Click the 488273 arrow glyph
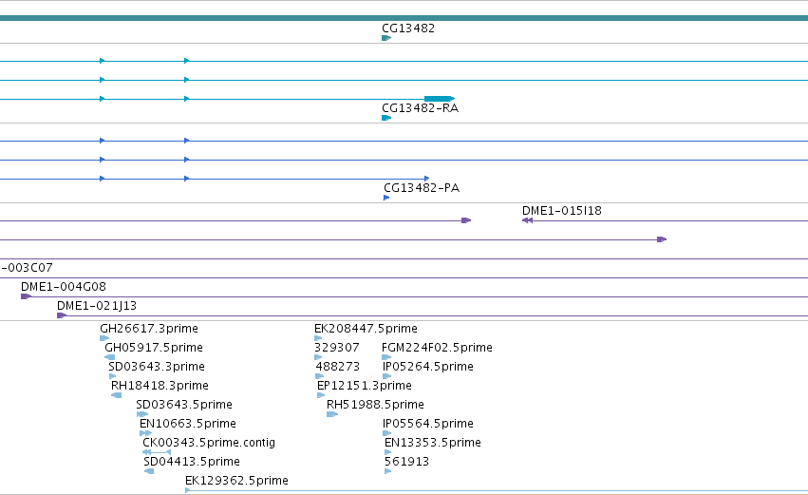The height and width of the screenshot is (495, 808). [x=319, y=376]
